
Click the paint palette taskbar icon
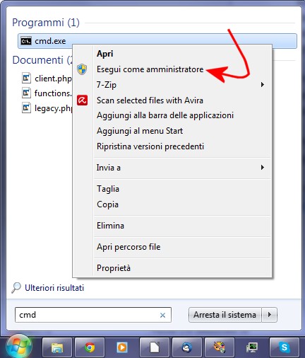(x=220, y=347)
